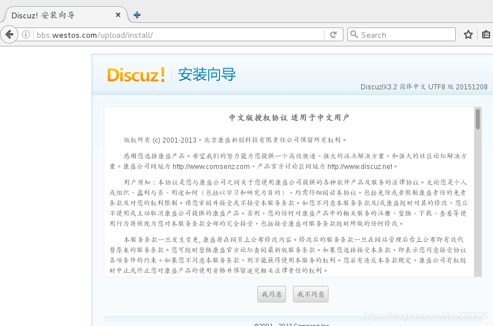Open the bookmarks list icon
This screenshot has height=326, width=493.
(x=486, y=34)
